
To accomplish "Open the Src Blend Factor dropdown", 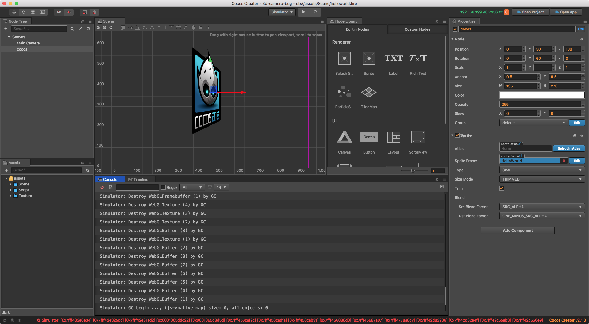I will [542, 207].
